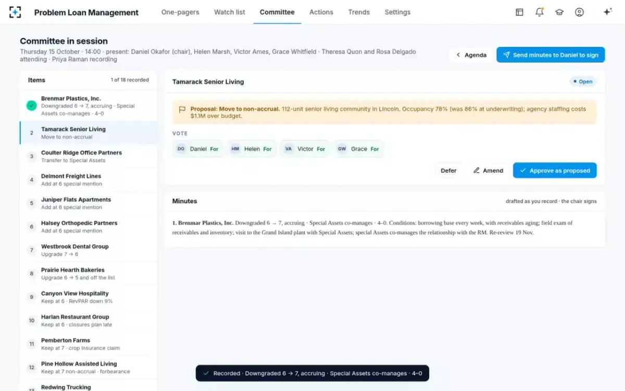The image size is (625, 391).
Task: Click the Brenmar Plastics minutes paragraph
Action: pos(383,227)
